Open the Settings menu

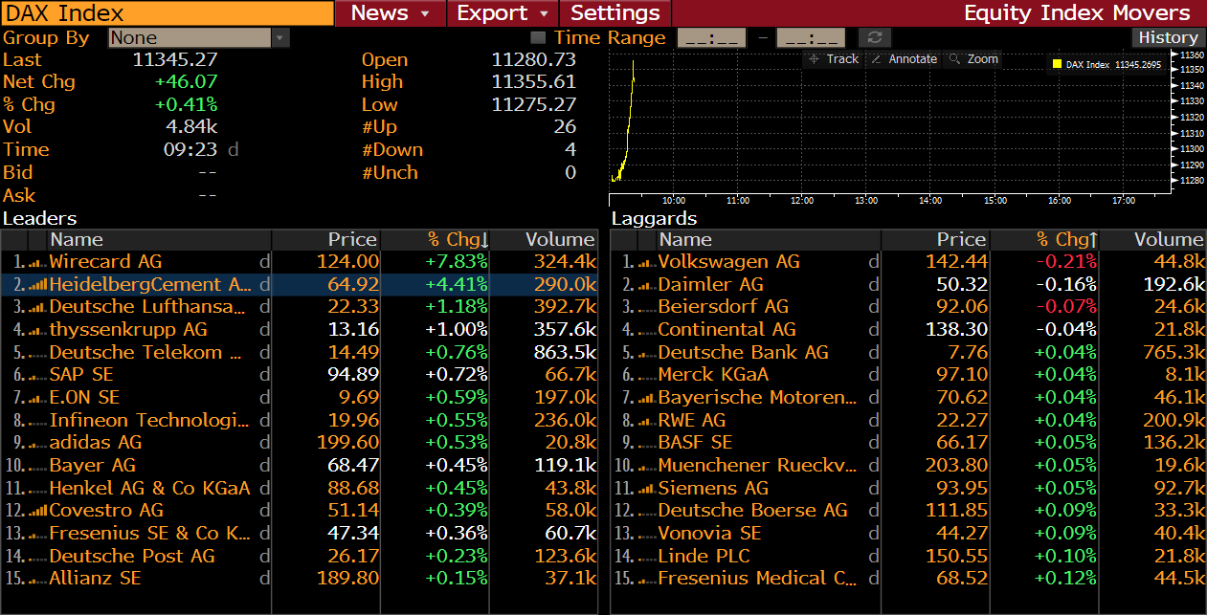point(615,13)
